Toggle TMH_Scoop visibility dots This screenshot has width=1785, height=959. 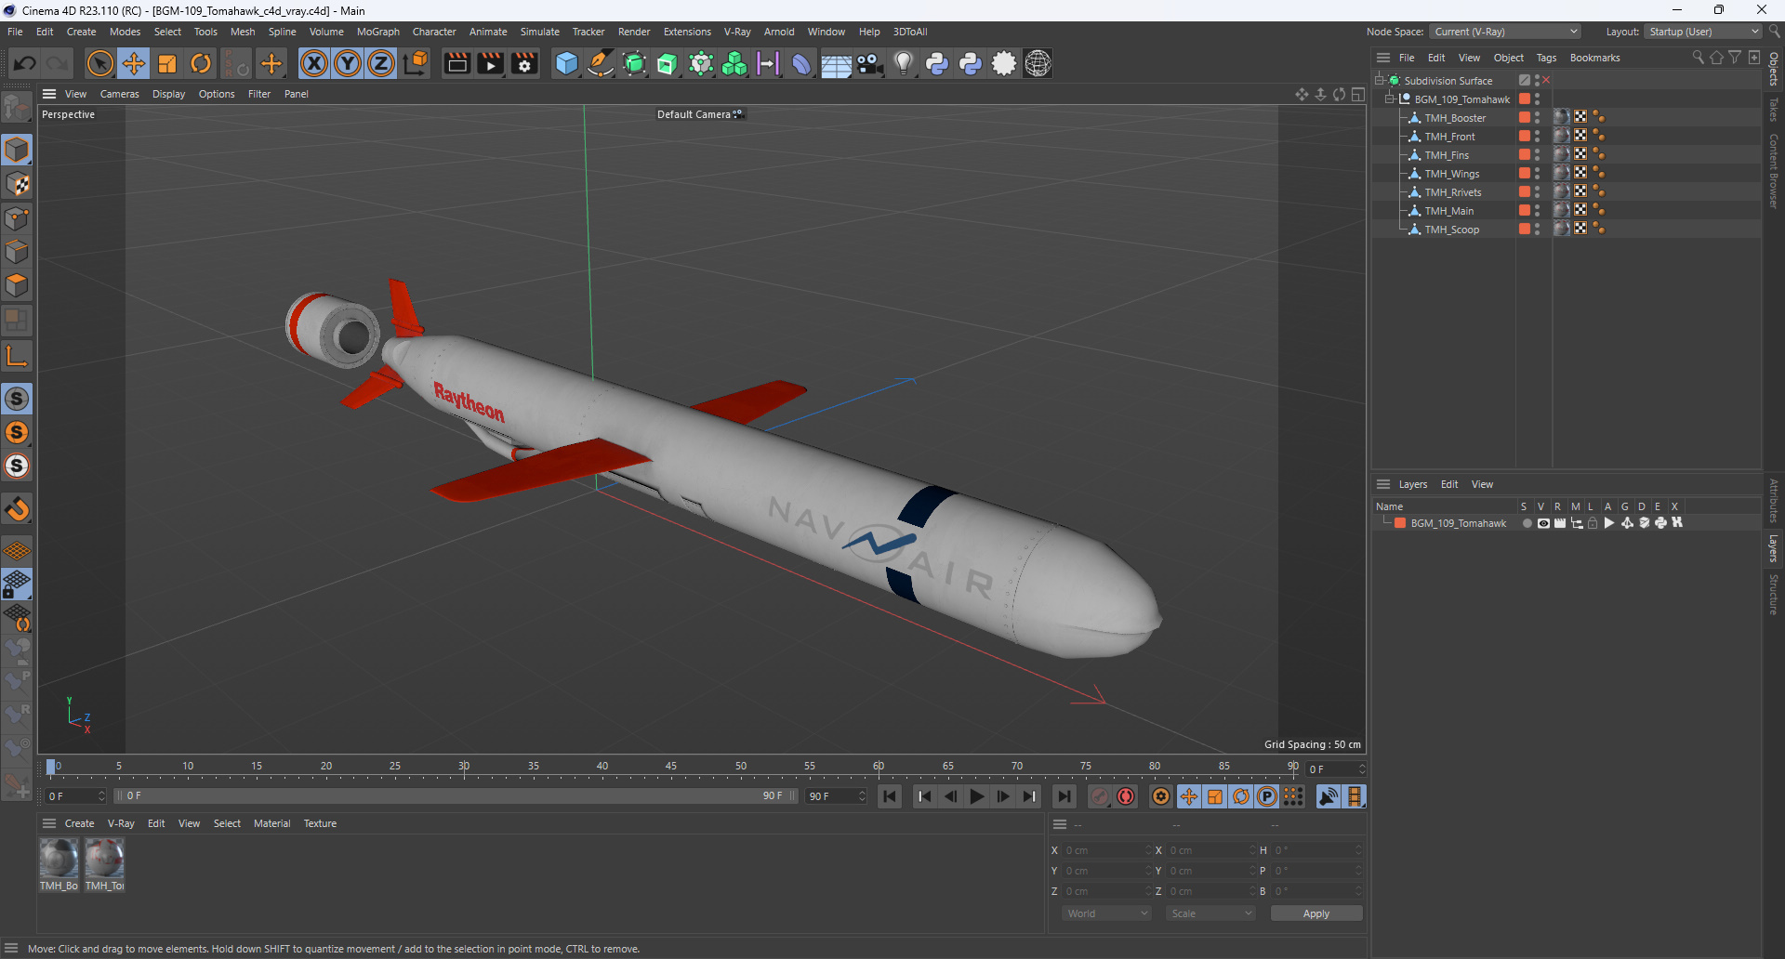[1537, 229]
